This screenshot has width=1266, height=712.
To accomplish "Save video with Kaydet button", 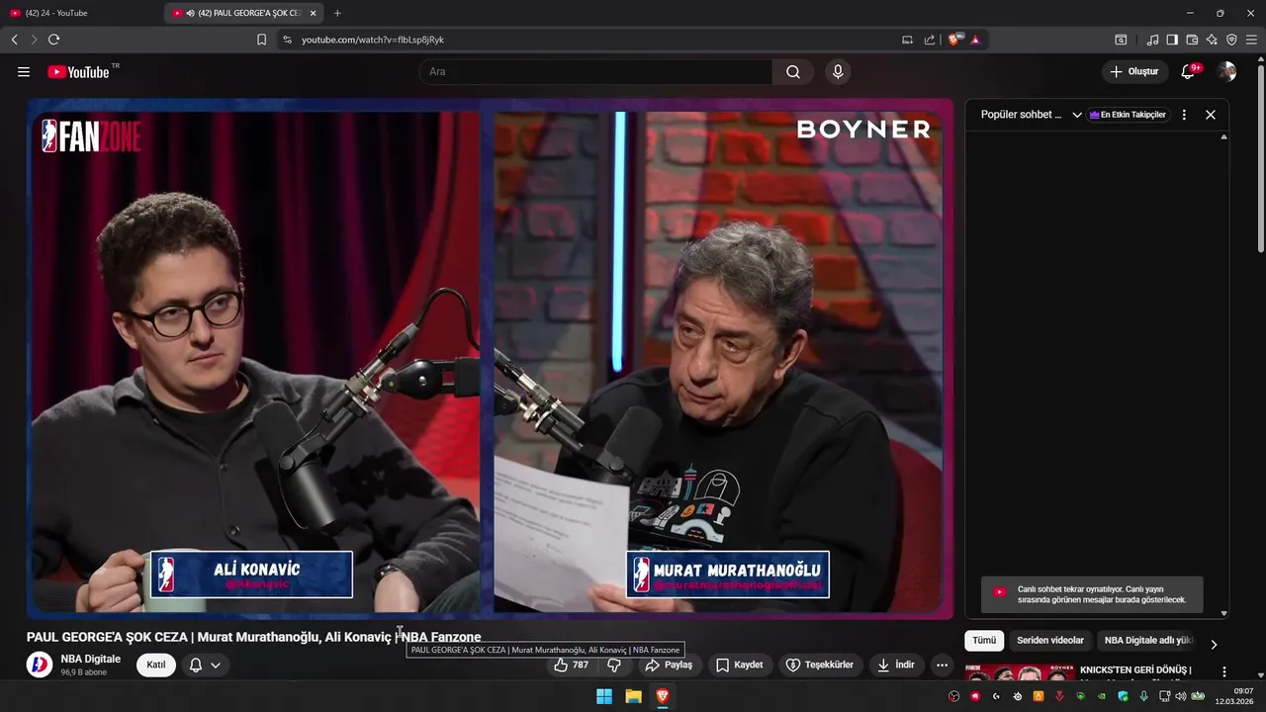I will pyautogui.click(x=740, y=665).
